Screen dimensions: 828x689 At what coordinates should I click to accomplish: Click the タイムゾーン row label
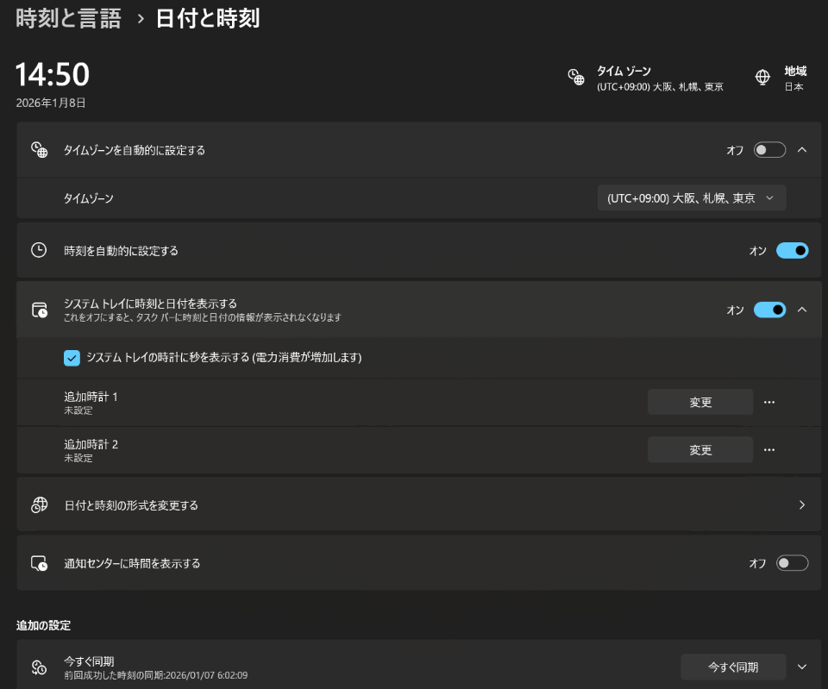[89, 198]
